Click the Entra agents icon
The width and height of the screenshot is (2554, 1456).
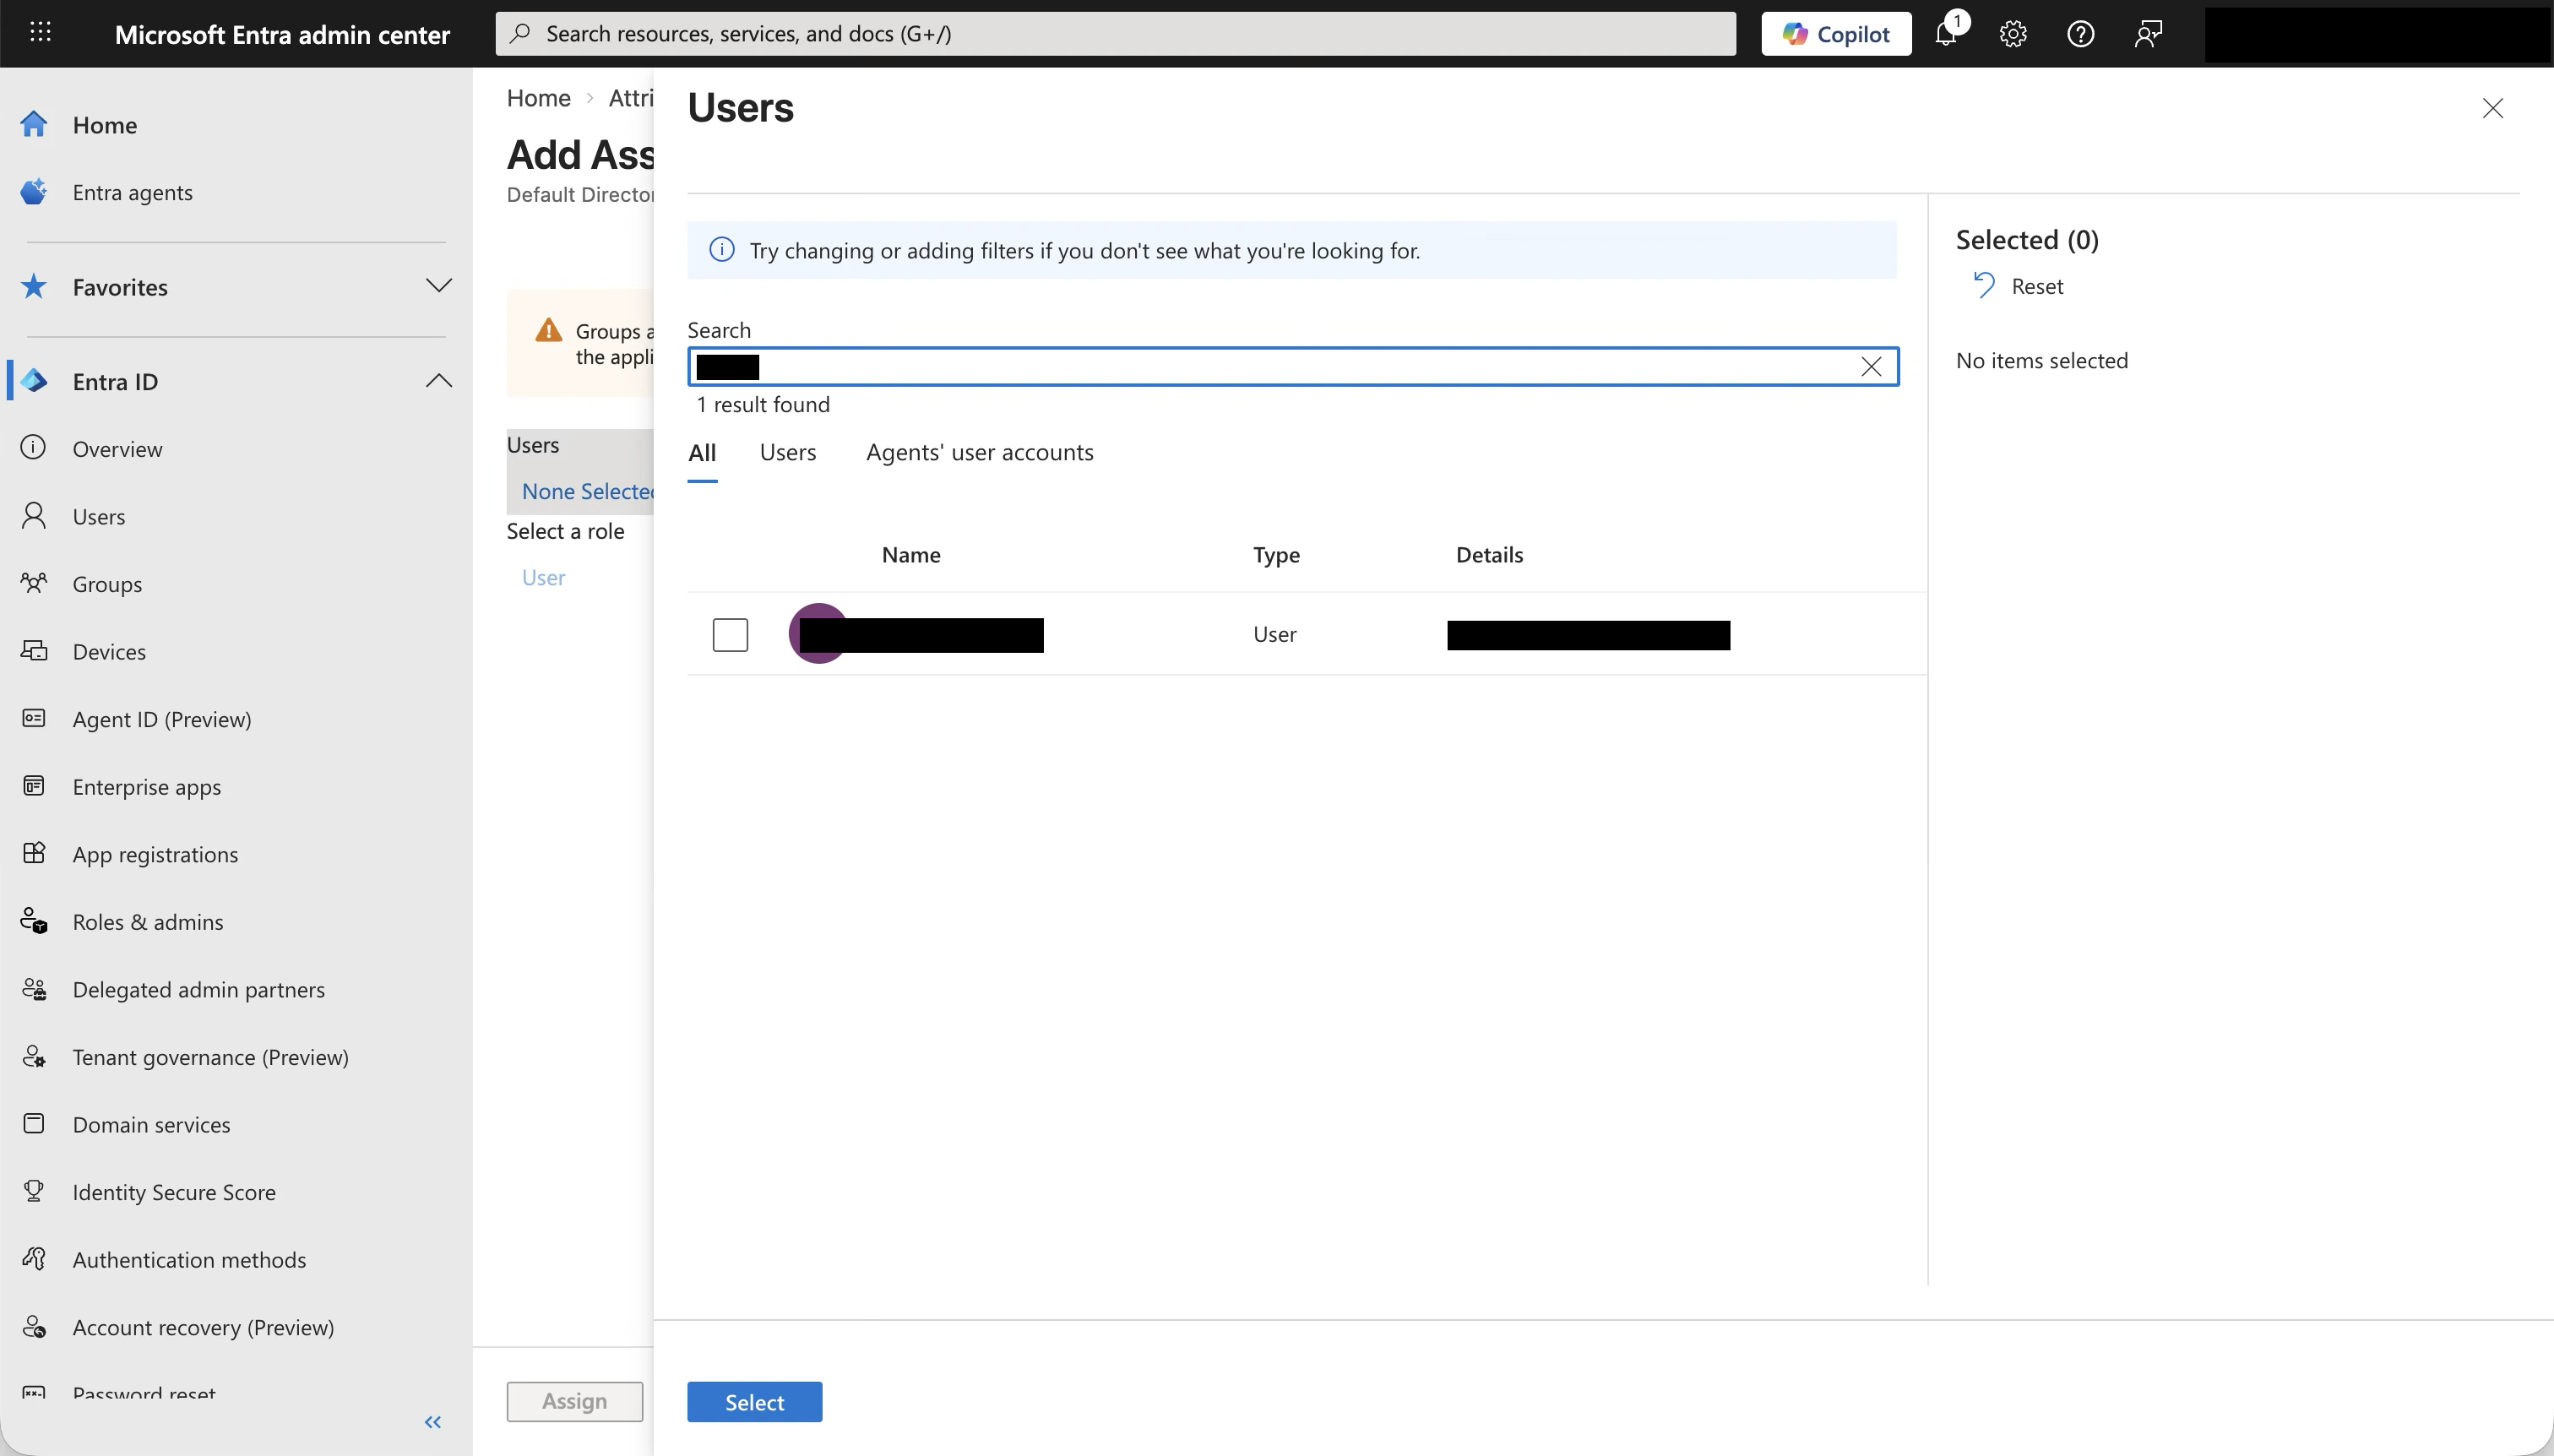click(34, 192)
